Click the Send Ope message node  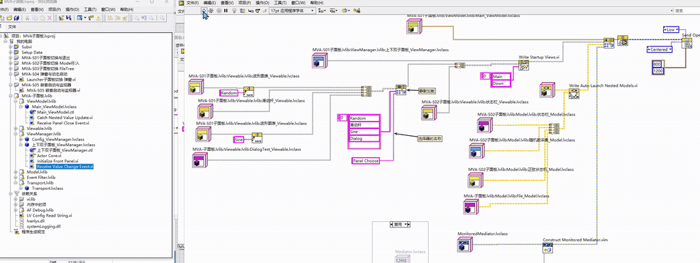tap(688, 43)
